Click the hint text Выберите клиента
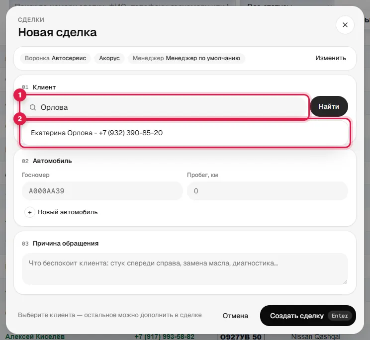The width and height of the screenshot is (370, 340). tap(110, 315)
